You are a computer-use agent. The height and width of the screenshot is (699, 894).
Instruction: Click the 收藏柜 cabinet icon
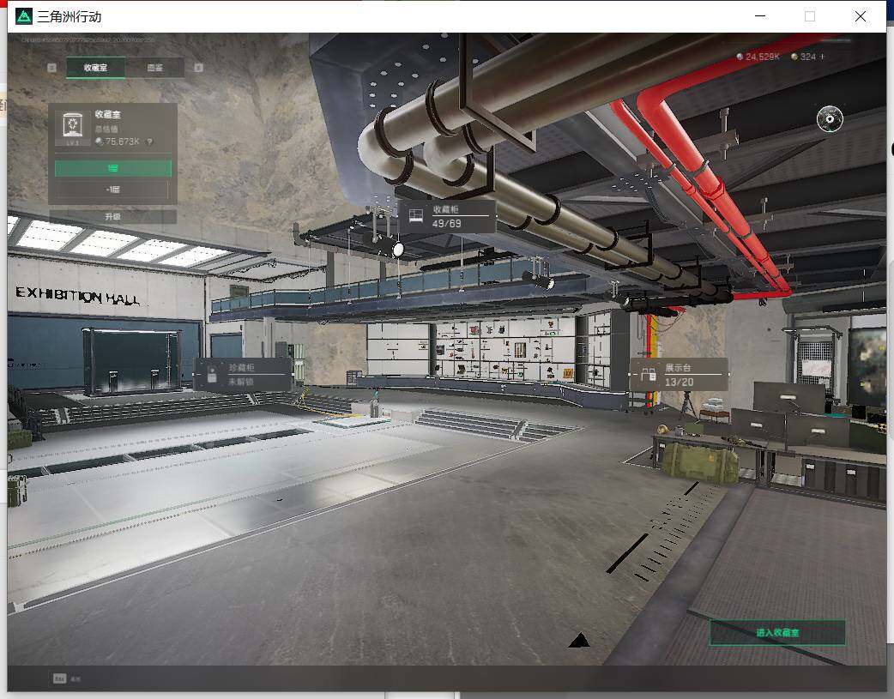click(415, 215)
